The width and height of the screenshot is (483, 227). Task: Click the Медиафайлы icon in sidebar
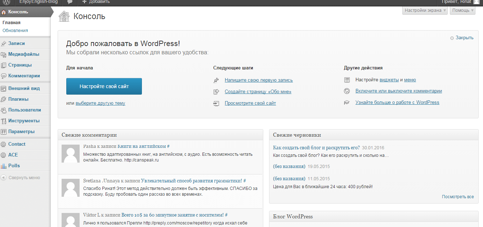click(4, 54)
